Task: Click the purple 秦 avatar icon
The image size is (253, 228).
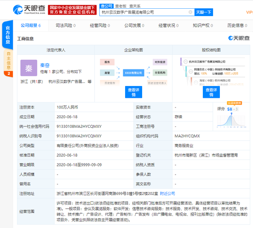Action: coord(29,68)
